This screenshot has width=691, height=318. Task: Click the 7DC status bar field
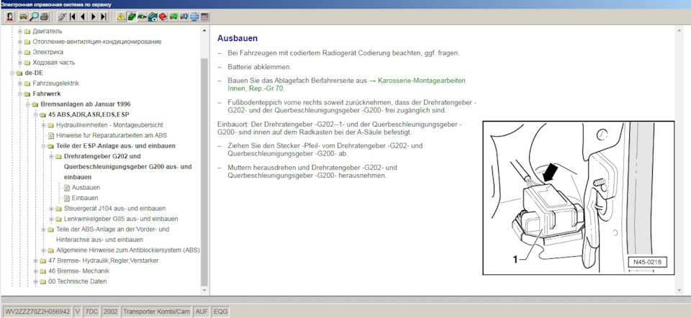point(91,312)
